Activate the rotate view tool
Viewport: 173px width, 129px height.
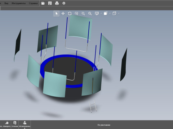coord(70,14)
